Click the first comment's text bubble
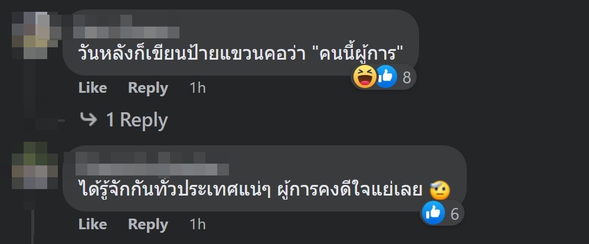589x244 pixels. (x=241, y=43)
